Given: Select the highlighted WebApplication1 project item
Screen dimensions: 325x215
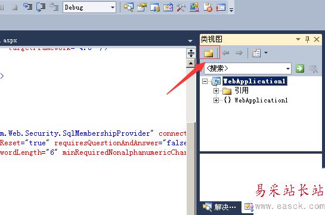Looking at the screenshot, I should click(x=255, y=81).
